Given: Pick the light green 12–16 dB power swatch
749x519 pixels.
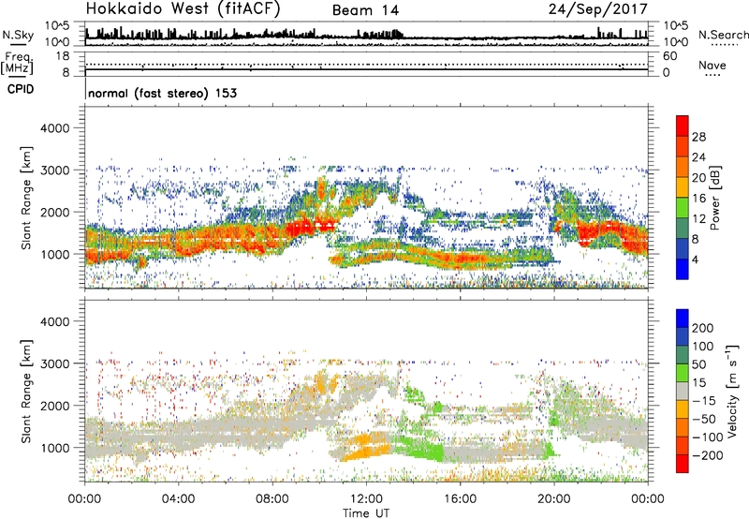Looking at the screenshot, I should pyautogui.click(x=683, y=207).
